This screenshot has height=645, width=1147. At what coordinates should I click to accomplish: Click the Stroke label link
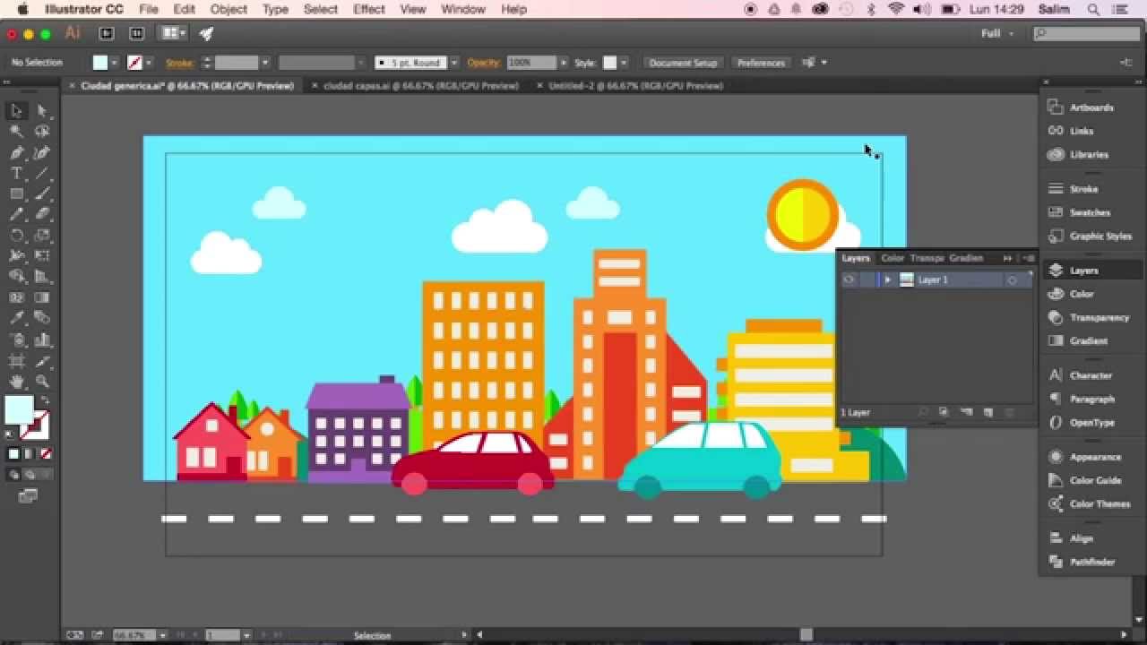[x=179, y=63]
